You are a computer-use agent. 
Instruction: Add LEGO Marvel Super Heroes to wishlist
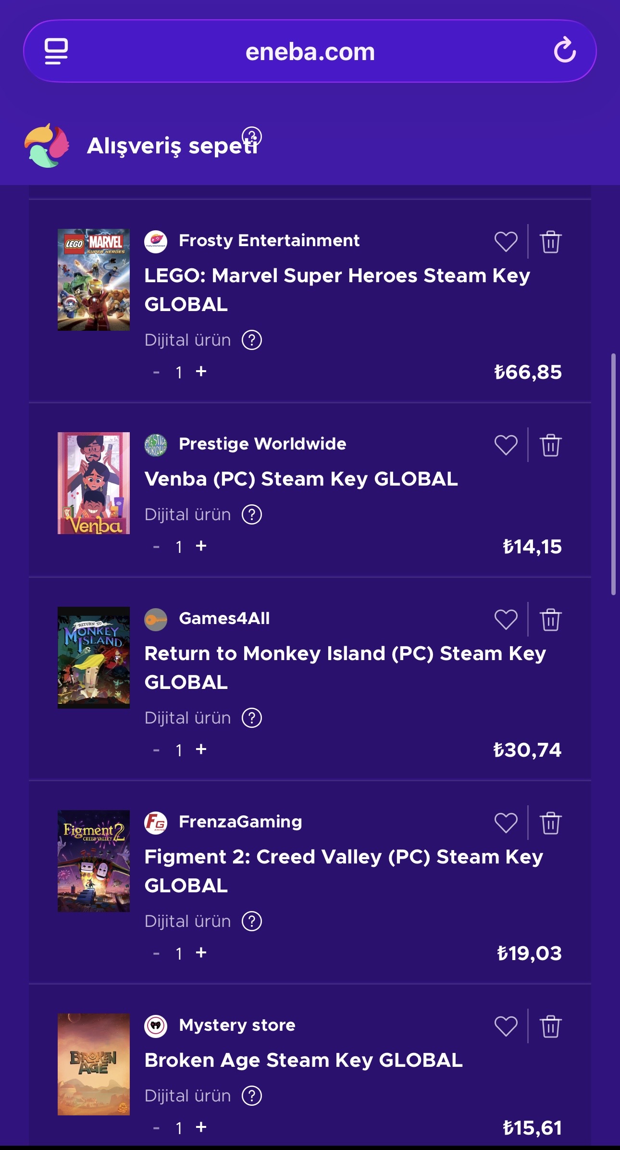coord(506,241)
